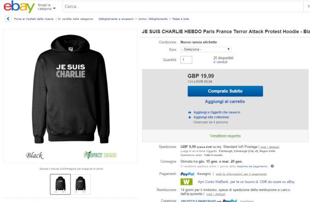Click the back arrow icon
This screenshot has width=310, height=202.
pos(6,19)
